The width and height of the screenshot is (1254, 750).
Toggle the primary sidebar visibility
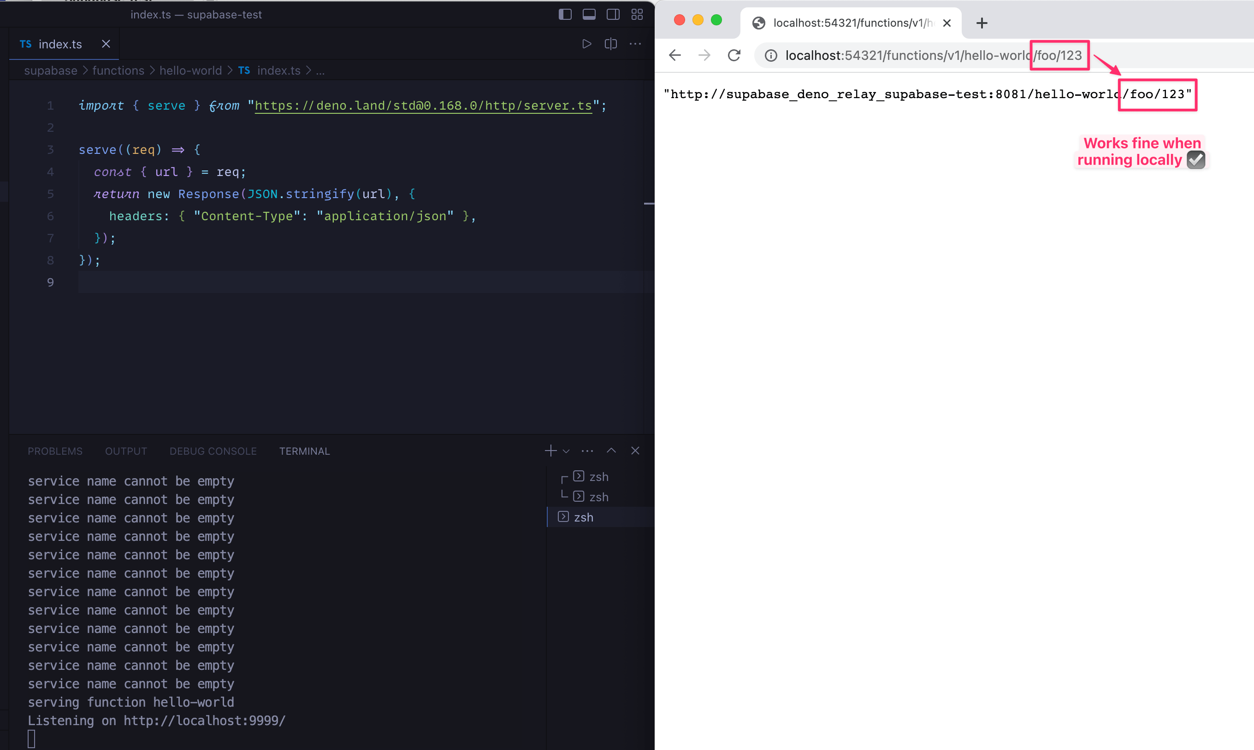(565, 14)
